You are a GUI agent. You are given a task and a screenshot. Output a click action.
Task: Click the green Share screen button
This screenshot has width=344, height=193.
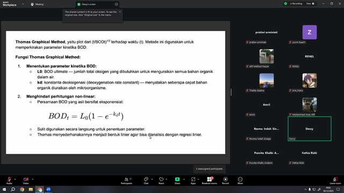tap(177, 181)
